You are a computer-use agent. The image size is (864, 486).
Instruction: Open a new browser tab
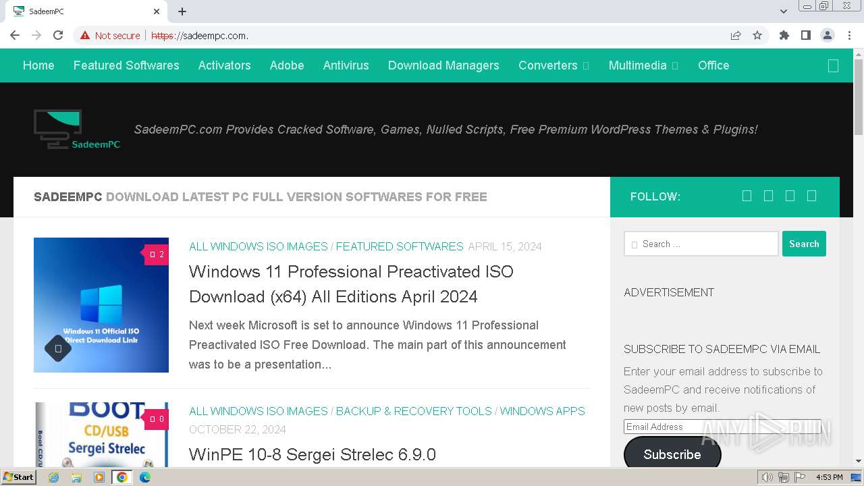182,11
